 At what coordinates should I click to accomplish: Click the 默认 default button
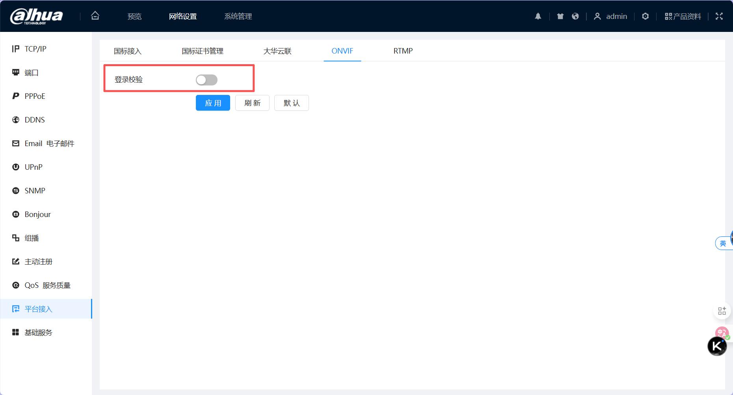291,103
